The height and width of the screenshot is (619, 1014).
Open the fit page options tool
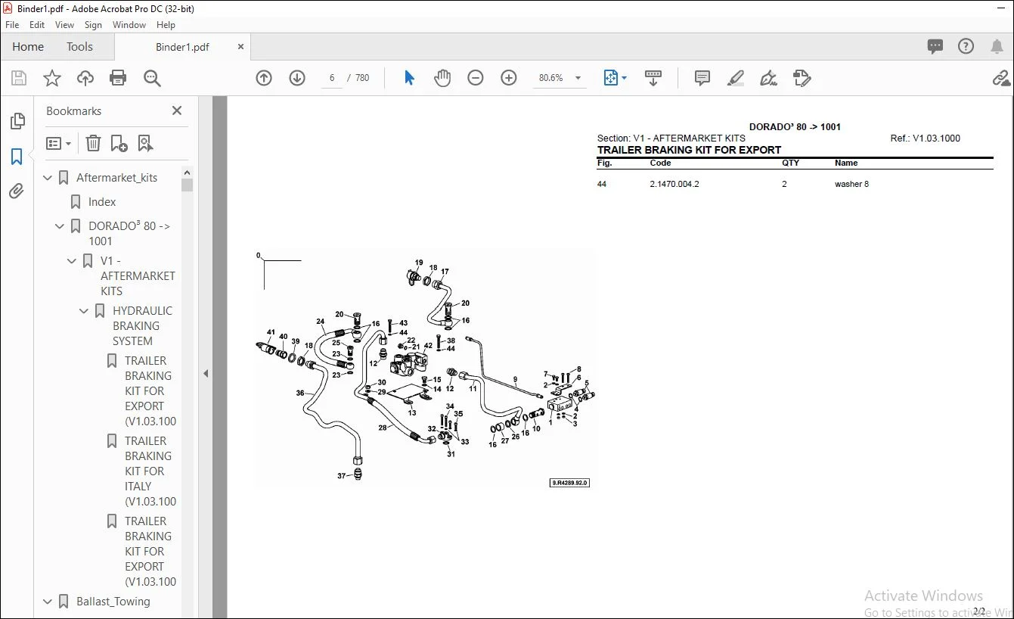tap(615, 78)
